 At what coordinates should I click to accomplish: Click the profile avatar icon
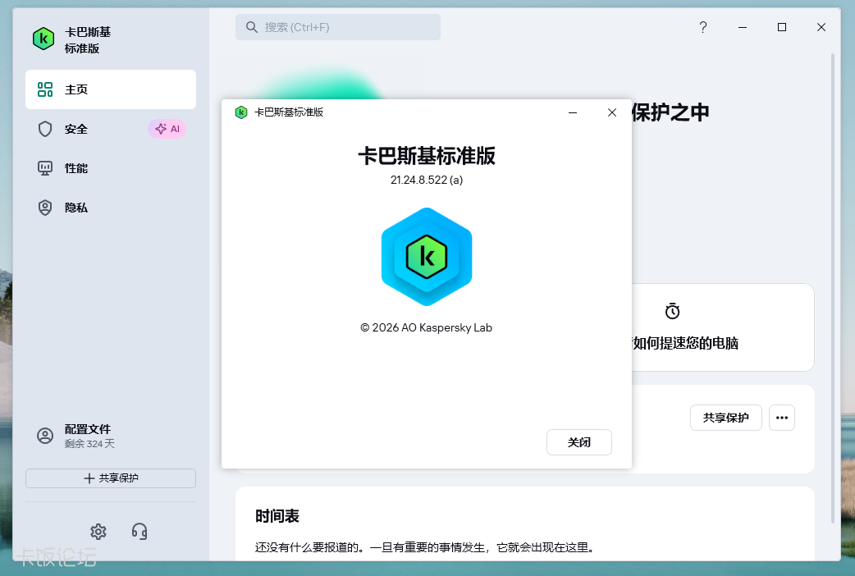44,436
